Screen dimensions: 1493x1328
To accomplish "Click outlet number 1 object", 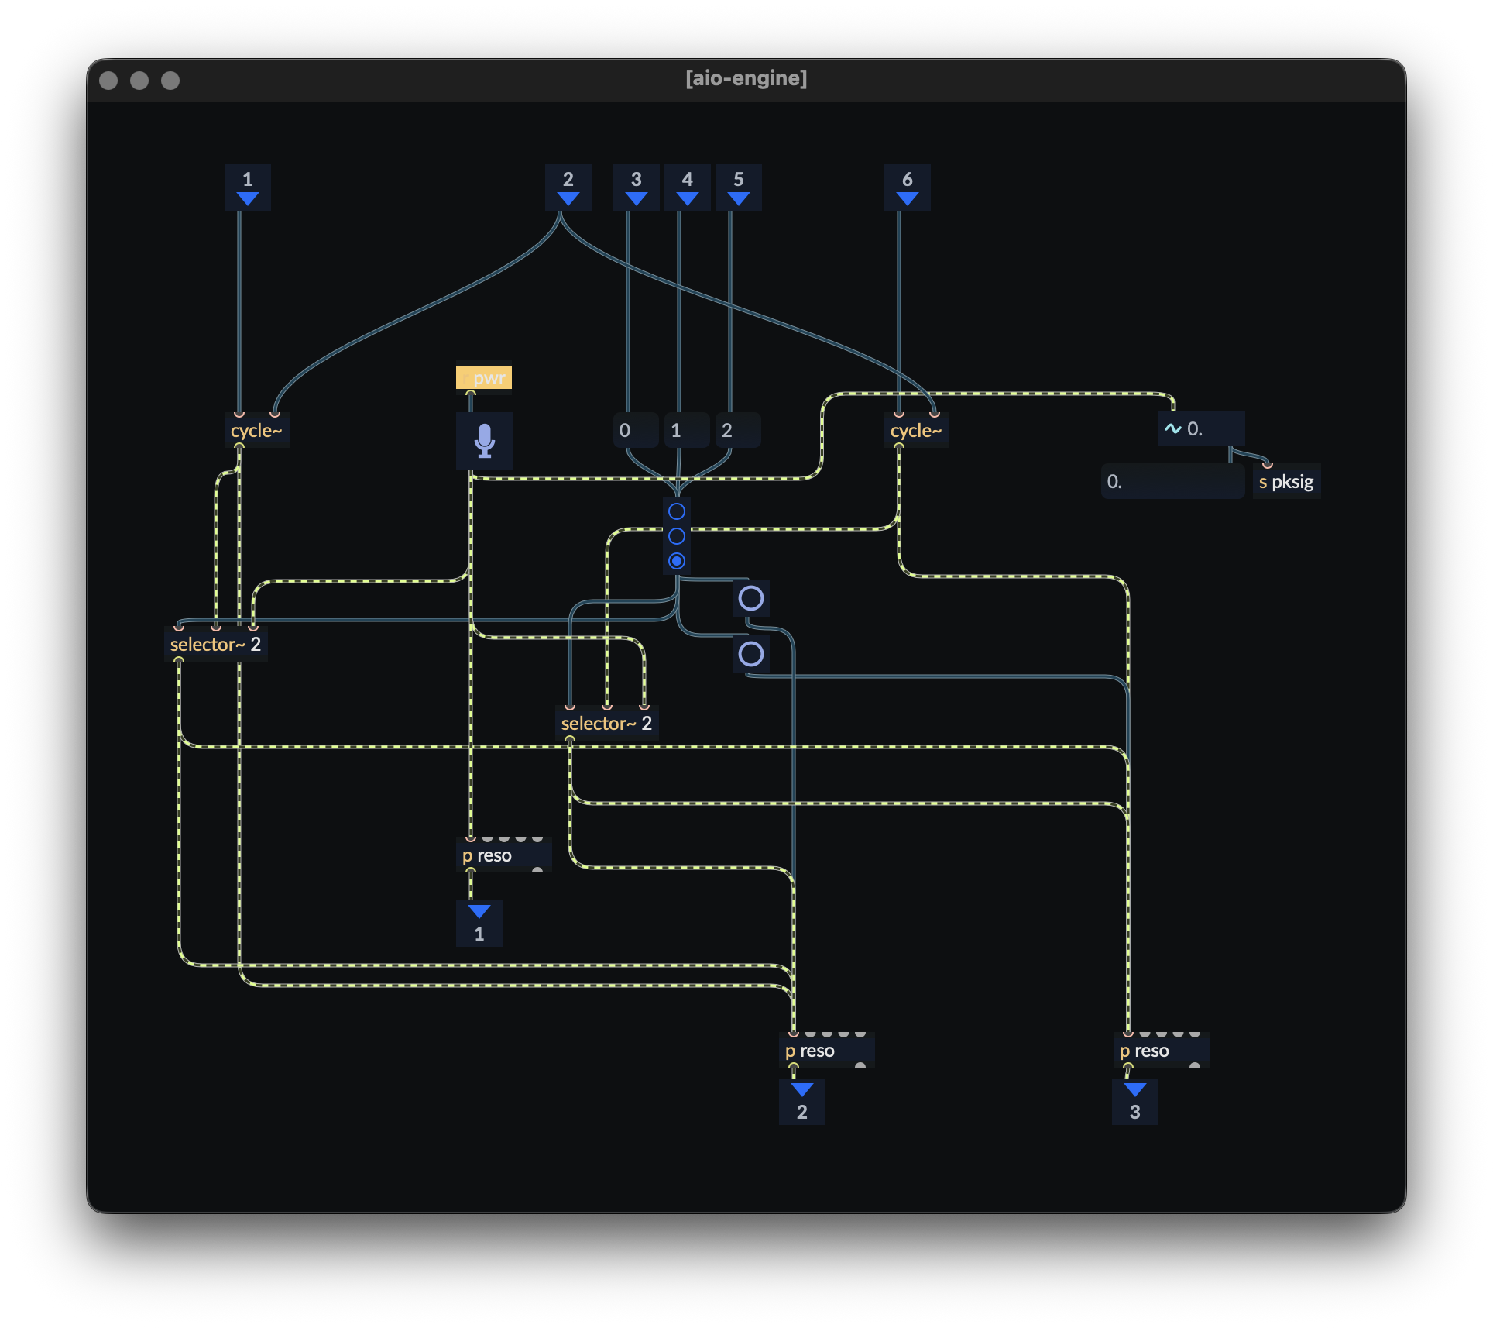I will tap(479, 924).
